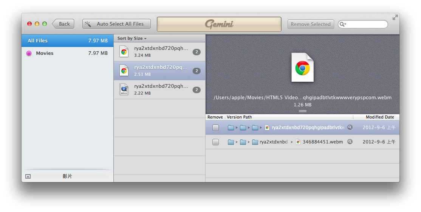Zoom window with green button
The image size is (421, 212).
coord(45,24)
